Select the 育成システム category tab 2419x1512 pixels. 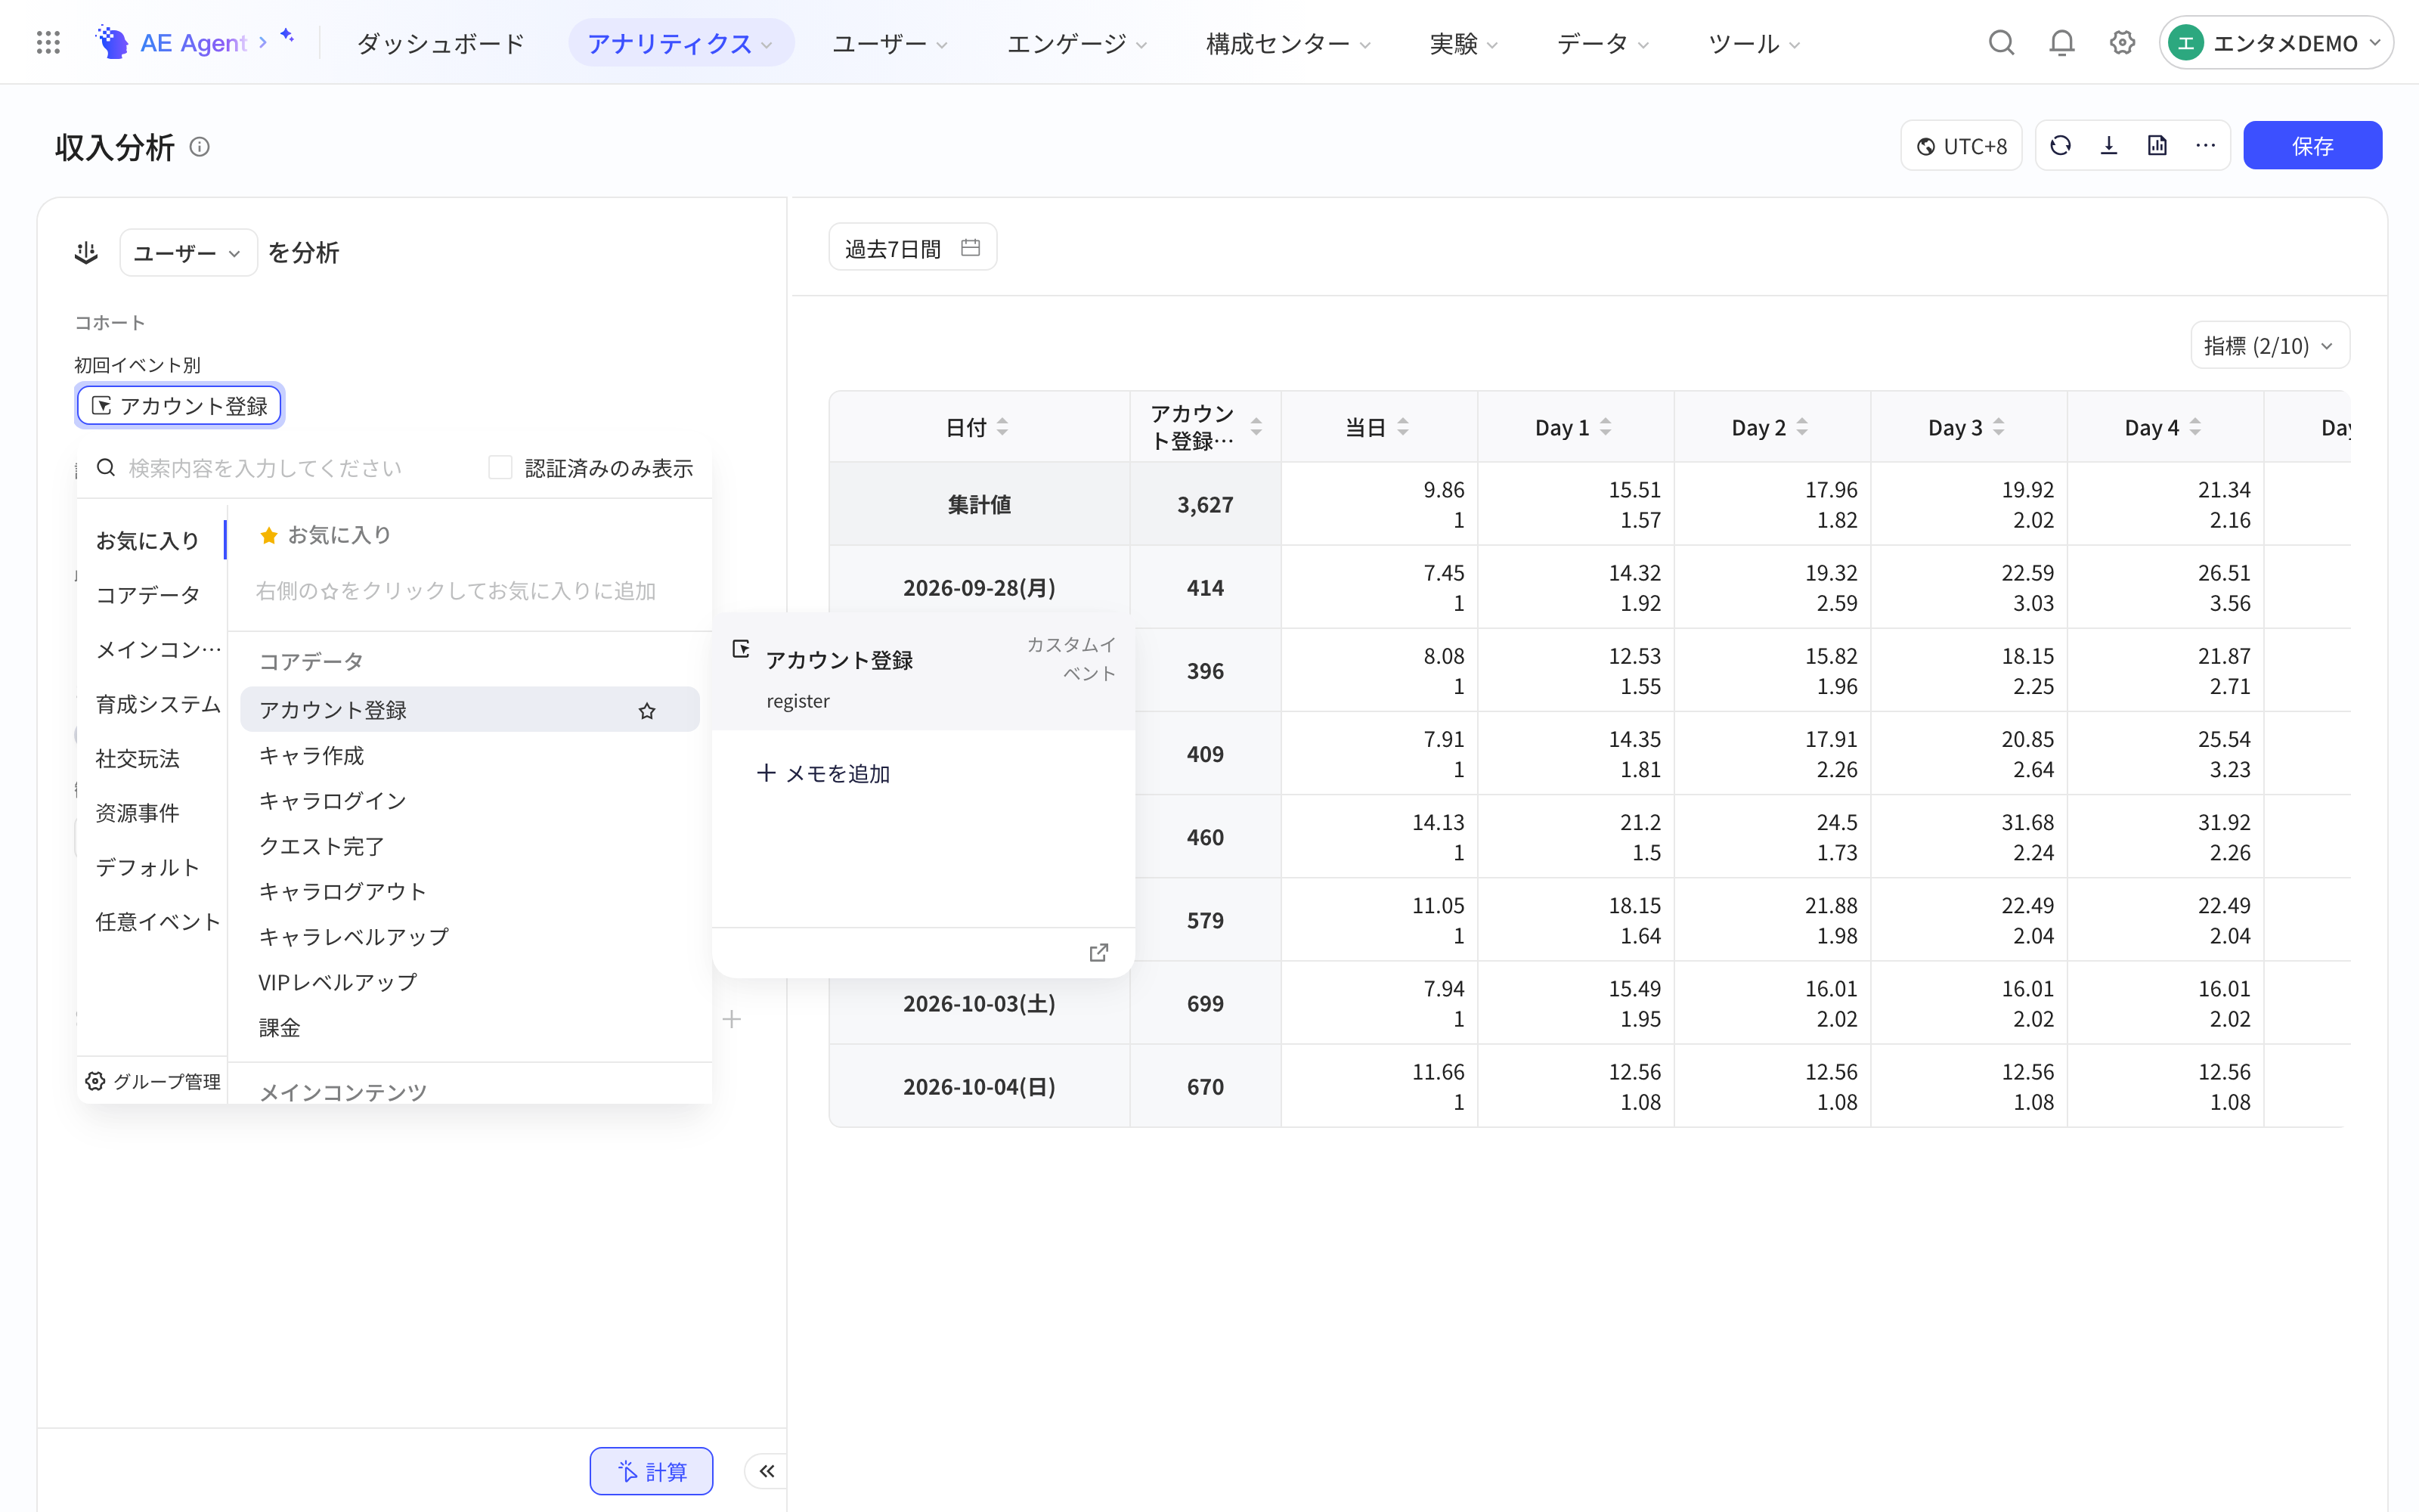pyautogui.click(x=158, y=704)
